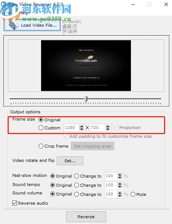Click the frame width field 1280
This screenshot has width=172, height=224.
tap(72, 128)
